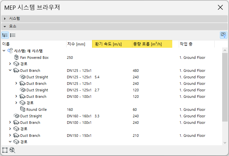The width and height of the screenshot is (229, 156).
Task: Click the select-in-view icon at bottom left
Action: point(5,150)
